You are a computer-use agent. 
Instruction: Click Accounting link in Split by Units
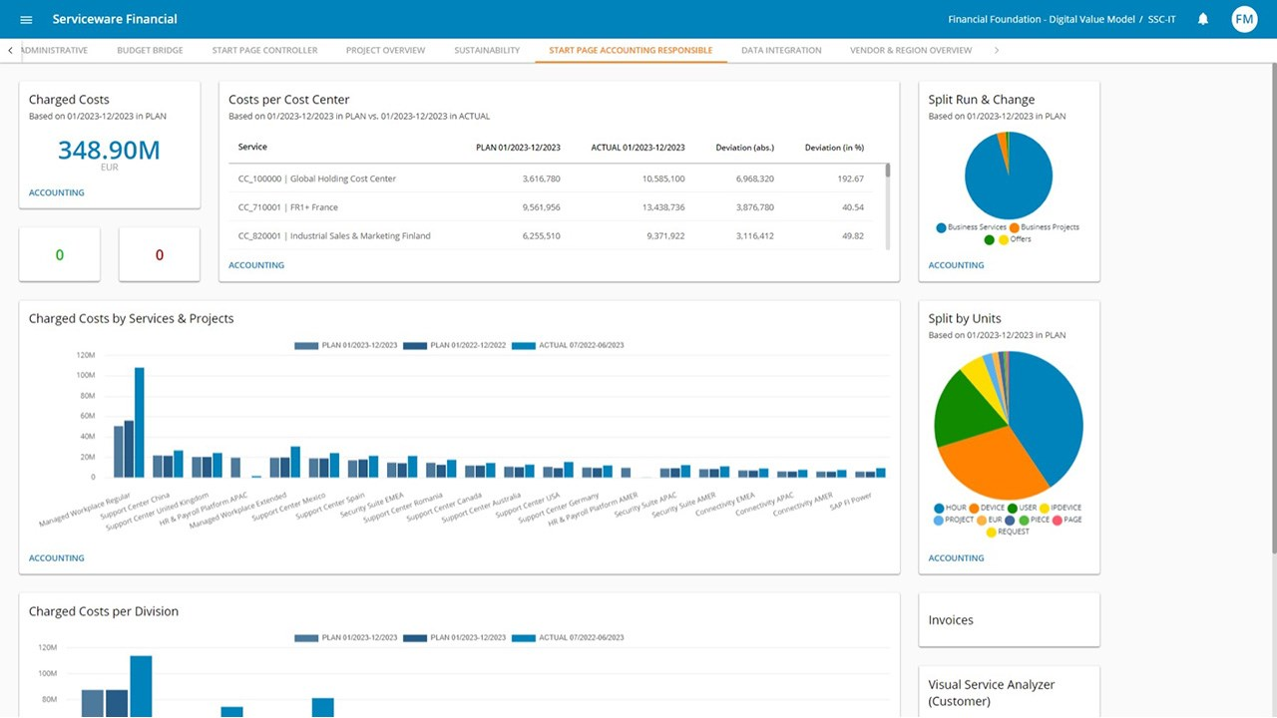click(956, 558)
